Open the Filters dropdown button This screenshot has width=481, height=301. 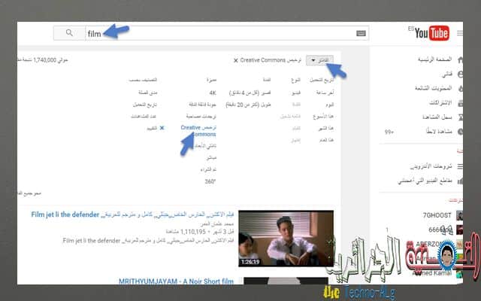pos(319,60)
